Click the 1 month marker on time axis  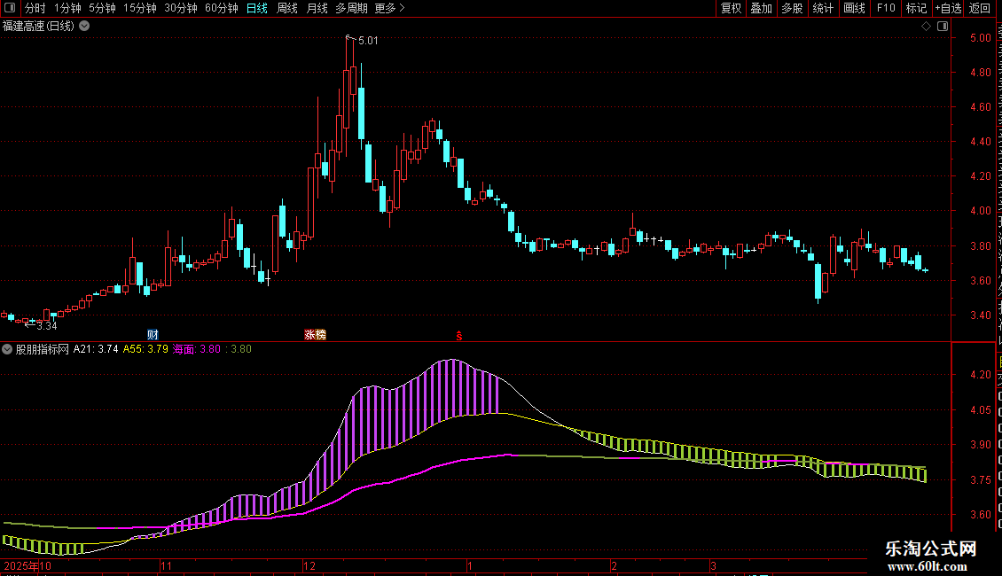(x=470, y=565)
